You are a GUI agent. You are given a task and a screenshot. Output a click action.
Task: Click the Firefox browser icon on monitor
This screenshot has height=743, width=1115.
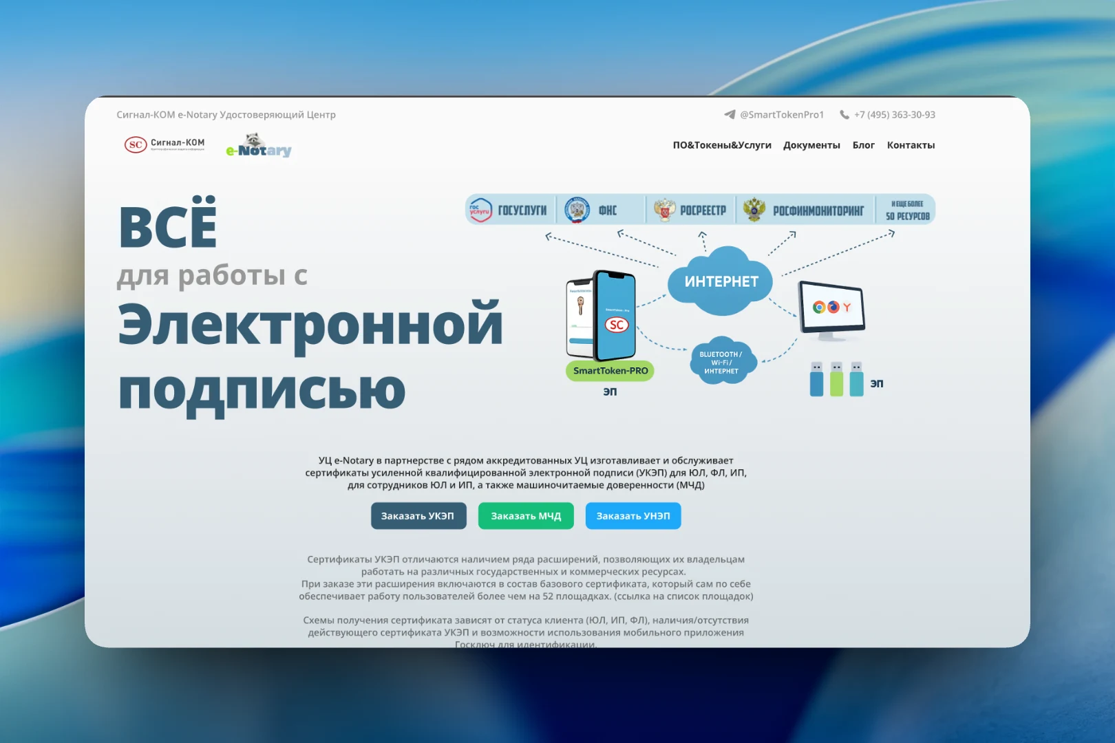pos(833,307)
